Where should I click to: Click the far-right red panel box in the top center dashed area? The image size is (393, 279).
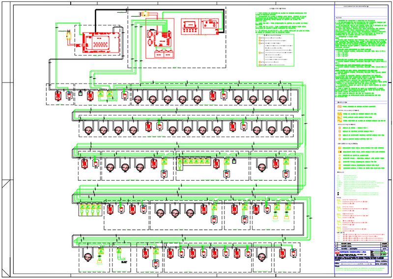tap(212, 27)
